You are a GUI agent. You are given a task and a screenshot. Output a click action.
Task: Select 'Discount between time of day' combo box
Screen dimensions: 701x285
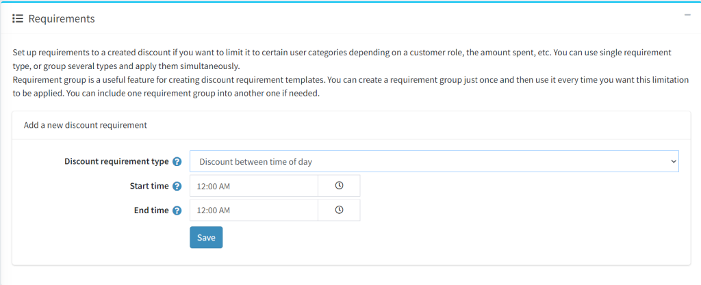pos(434,161)
